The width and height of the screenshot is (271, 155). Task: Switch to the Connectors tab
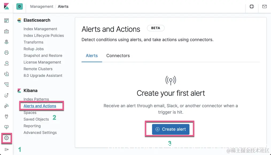pos(118,55)
